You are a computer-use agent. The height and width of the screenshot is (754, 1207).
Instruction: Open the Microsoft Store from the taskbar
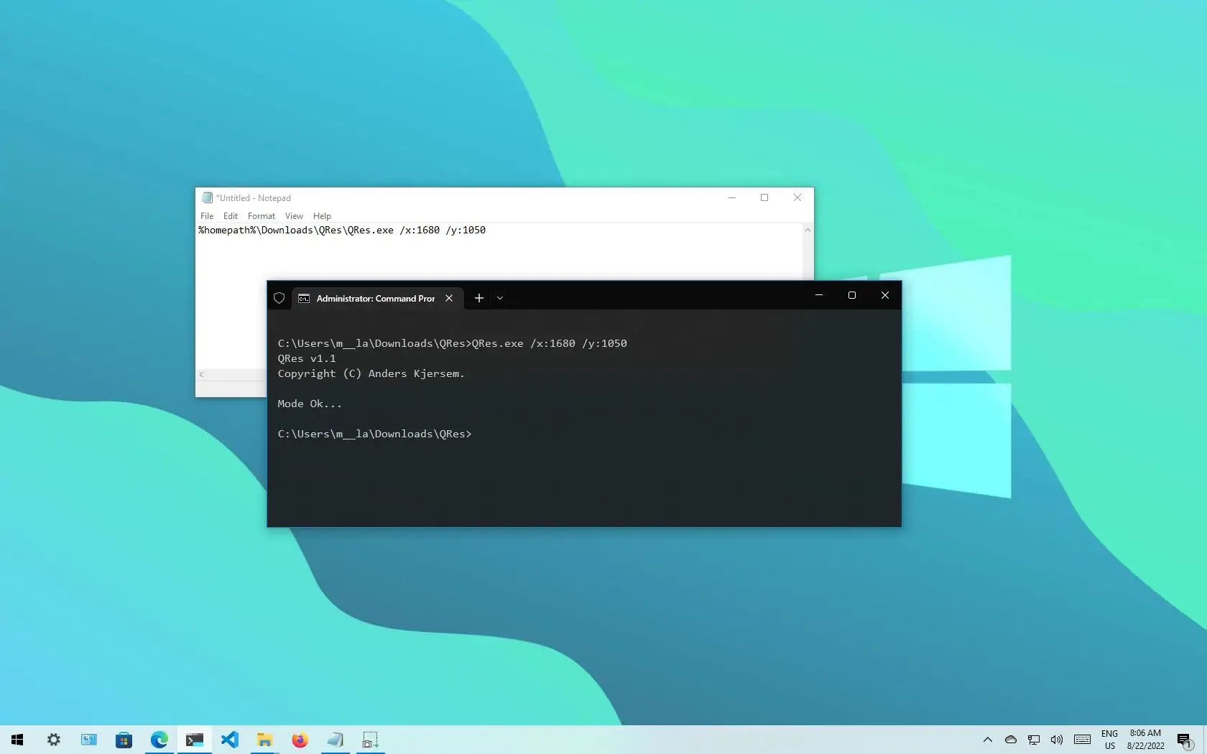[x=124, y=740]
